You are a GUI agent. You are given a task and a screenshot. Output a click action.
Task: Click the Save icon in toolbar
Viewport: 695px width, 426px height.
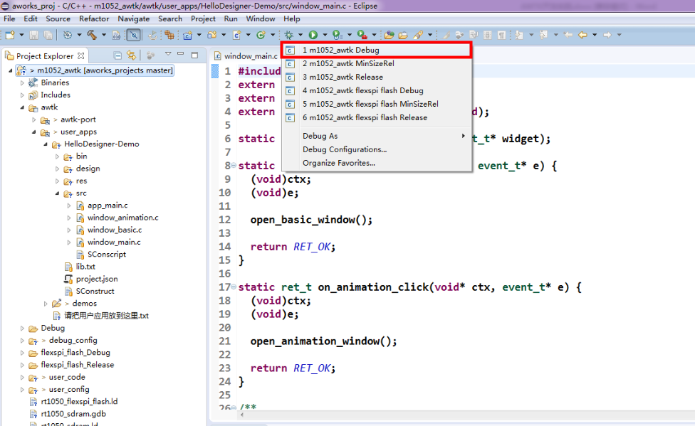pos(33,34)
